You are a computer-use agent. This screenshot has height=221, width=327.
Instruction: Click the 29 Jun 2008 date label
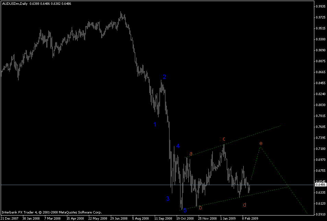coord(119,219)
